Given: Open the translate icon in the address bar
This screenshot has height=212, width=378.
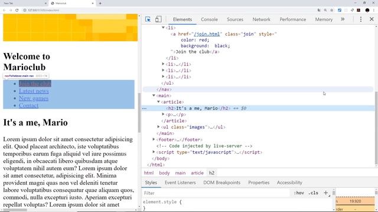Looking at the screenshot, I should 319,10.
